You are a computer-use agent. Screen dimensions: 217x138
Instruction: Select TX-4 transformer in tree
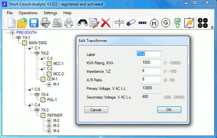[x=45, y=95]
